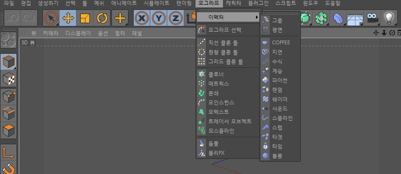
Task: Add the 파이썬 effector
Action: point(280,80)
